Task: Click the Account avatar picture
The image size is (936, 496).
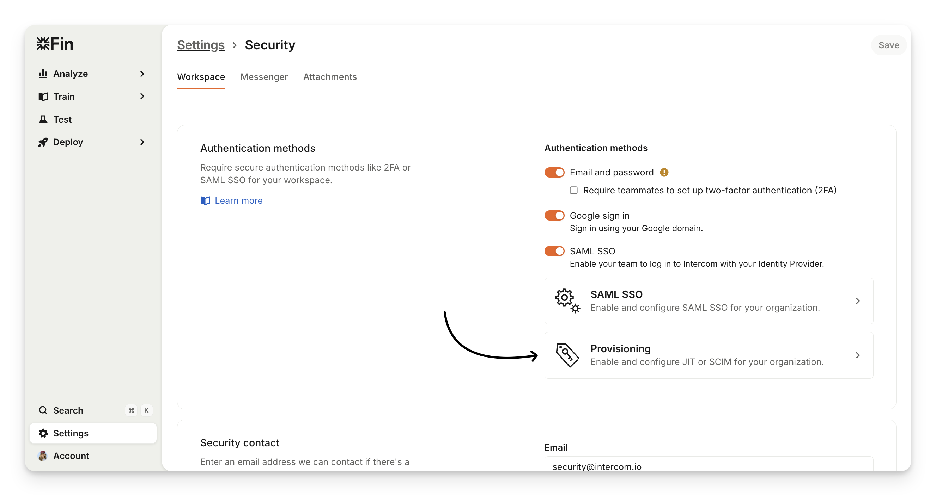Action: (x=43, y=456)
